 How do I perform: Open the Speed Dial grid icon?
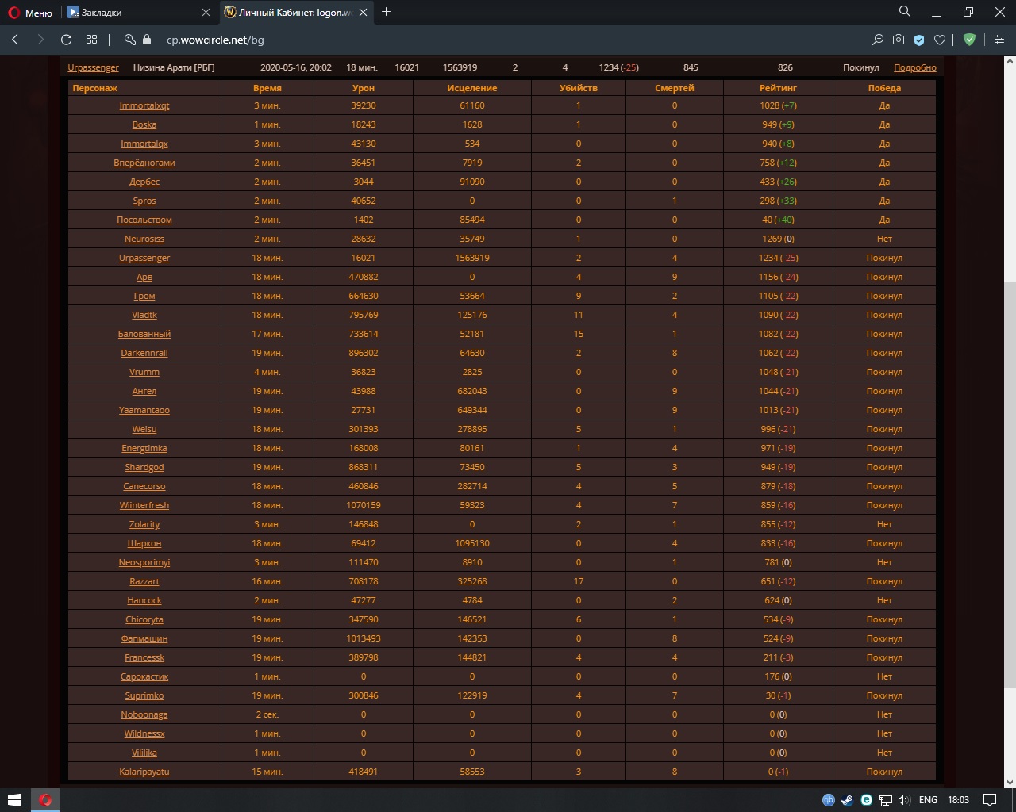tap(92, 40)
